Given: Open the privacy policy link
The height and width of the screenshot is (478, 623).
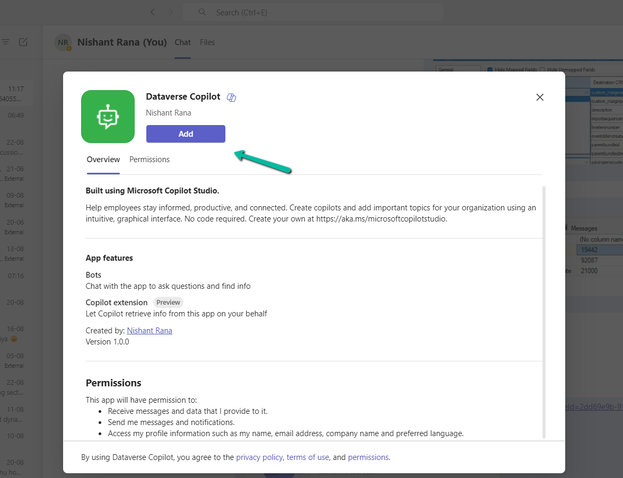Looking at the screenshot, I should click(x=259, y=457).
